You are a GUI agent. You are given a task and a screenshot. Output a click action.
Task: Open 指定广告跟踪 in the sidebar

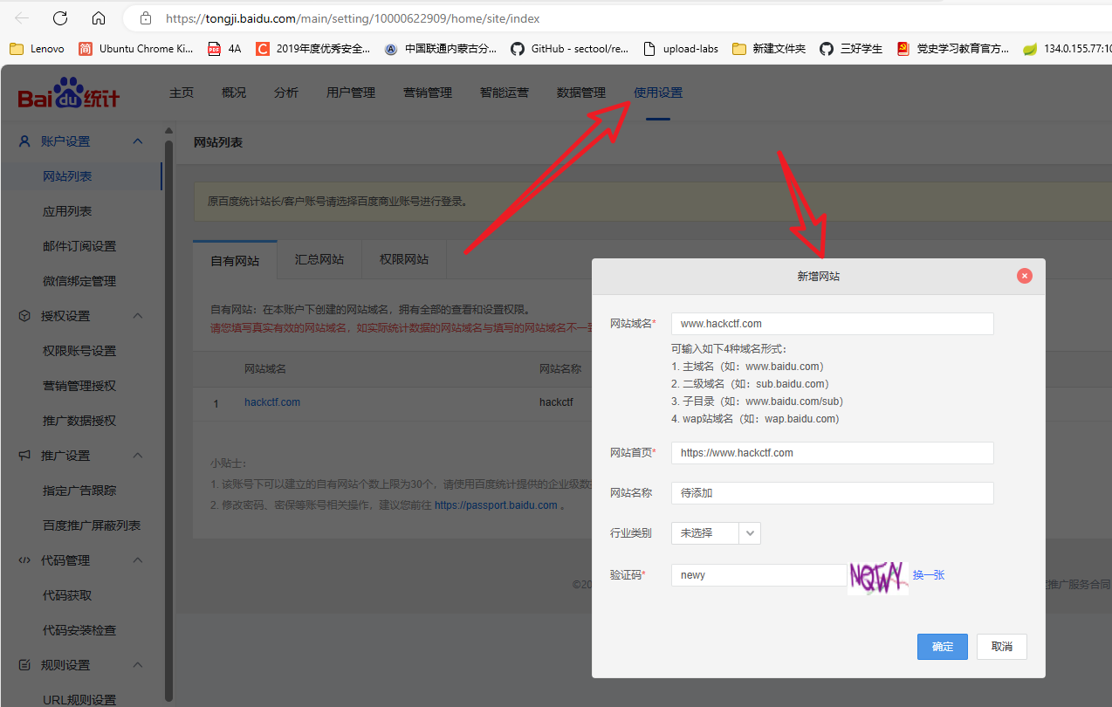click(79, 491)
